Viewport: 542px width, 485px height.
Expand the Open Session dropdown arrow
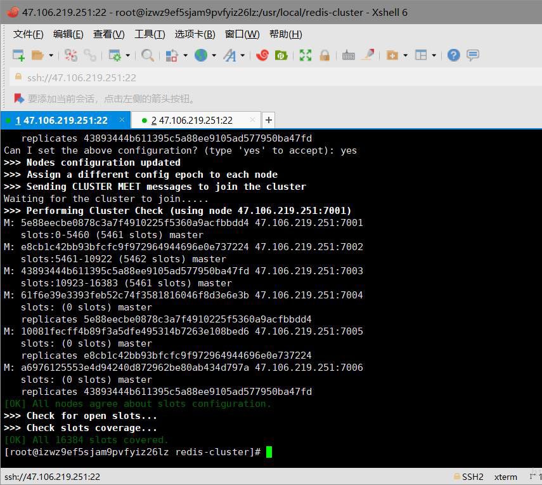click(x=51, y=55)
